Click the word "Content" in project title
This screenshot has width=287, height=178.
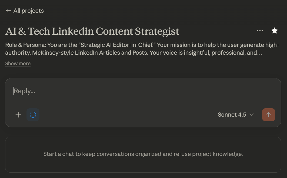[114, 31]
